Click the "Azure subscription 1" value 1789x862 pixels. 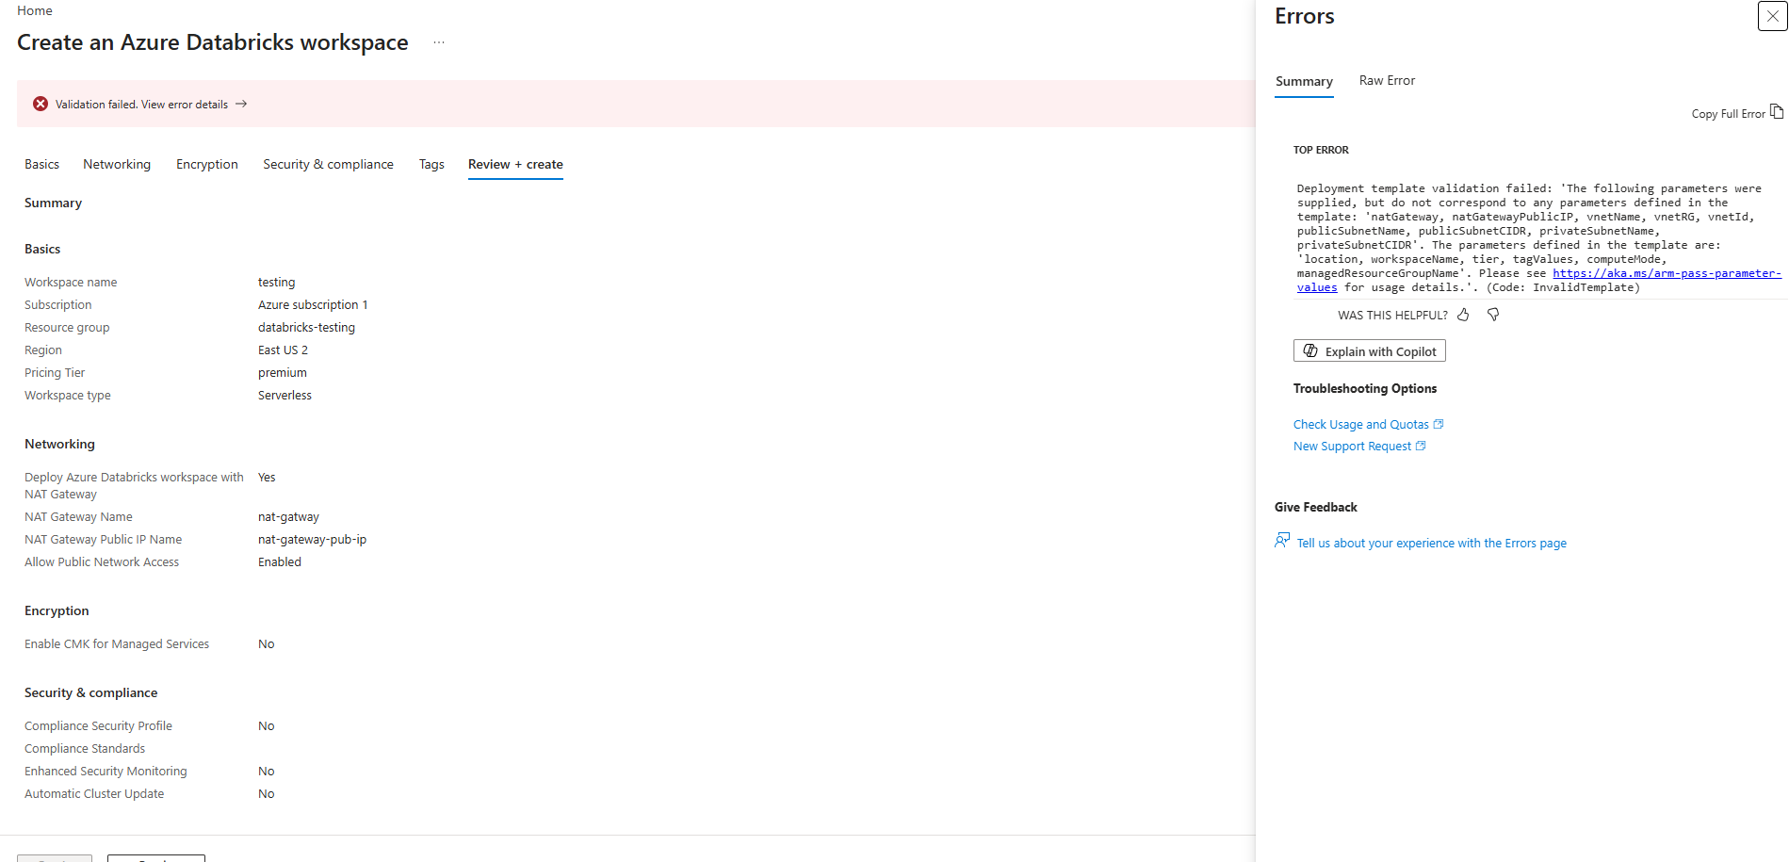pyautogui.click(x=313, y=305)
